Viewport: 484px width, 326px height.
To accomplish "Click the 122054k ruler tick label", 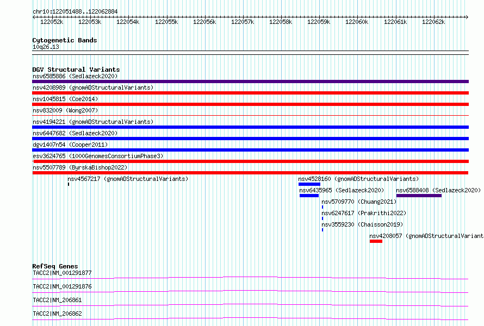I will pos(128,22).
